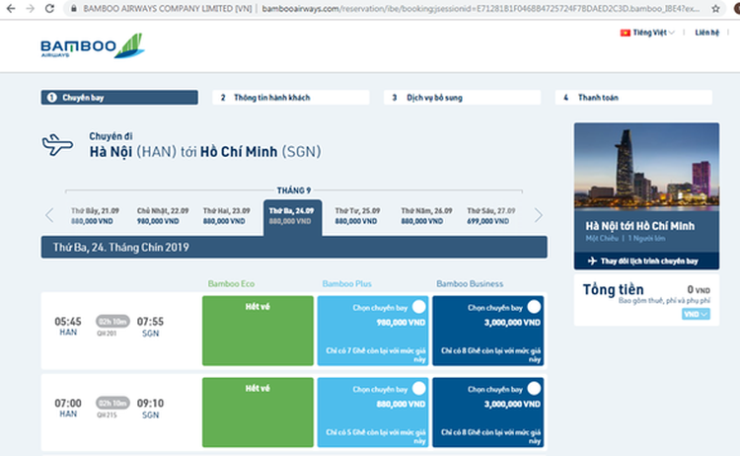Screen dimensions: 740x456
Task: Open the Liên hệ contact link
Action: pyautogui.click(x=706, y=33)
